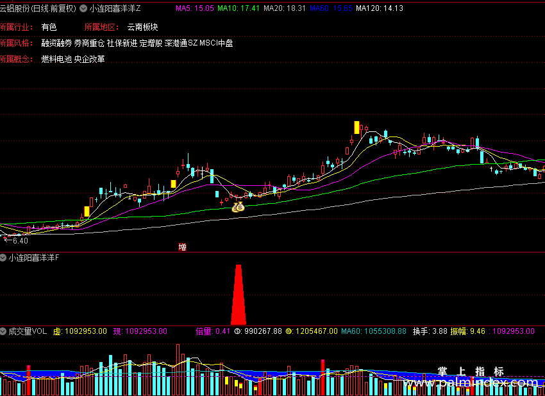Screen dimensions: 545x396
Task: Click the industry value 有色
Action: tap(49, 27)
